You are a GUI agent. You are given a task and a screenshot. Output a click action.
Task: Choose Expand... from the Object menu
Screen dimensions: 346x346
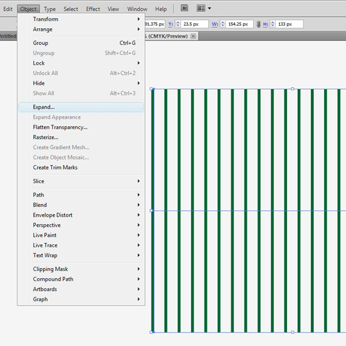[x=81, y=107]
